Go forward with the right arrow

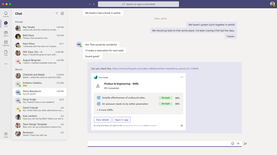click(94, 4)
